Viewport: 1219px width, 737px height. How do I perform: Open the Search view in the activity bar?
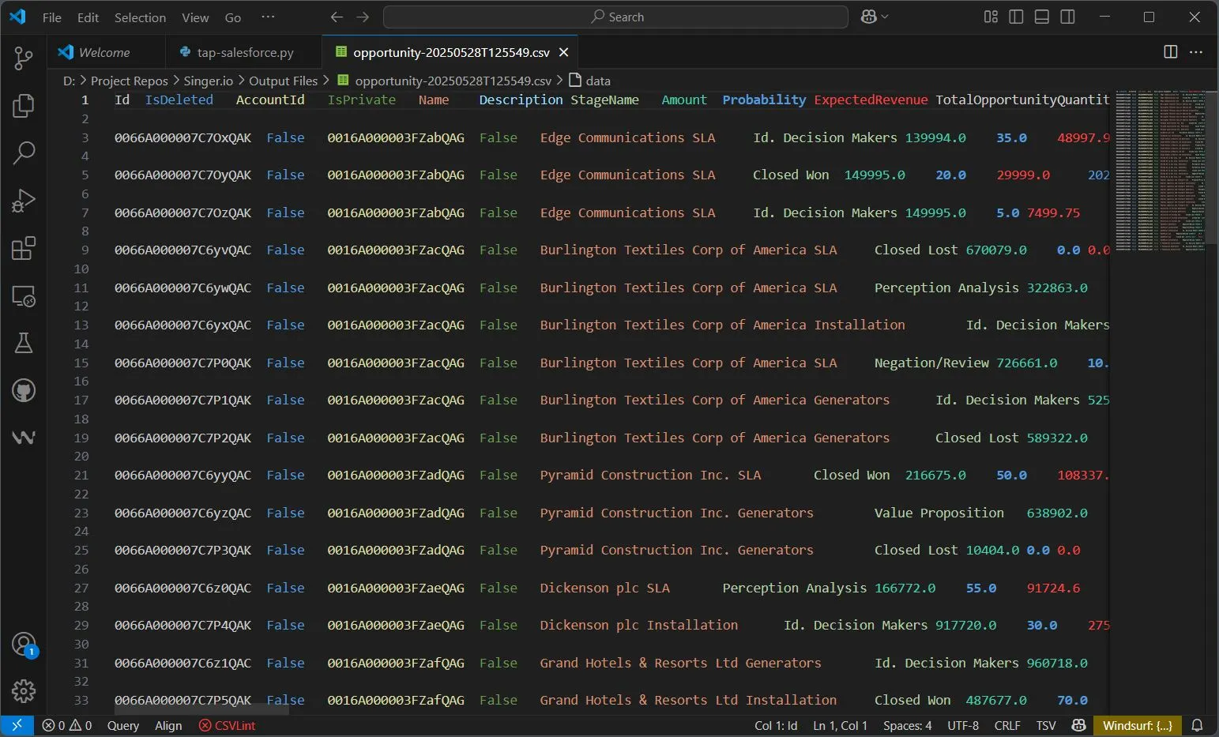pos(23,152)
